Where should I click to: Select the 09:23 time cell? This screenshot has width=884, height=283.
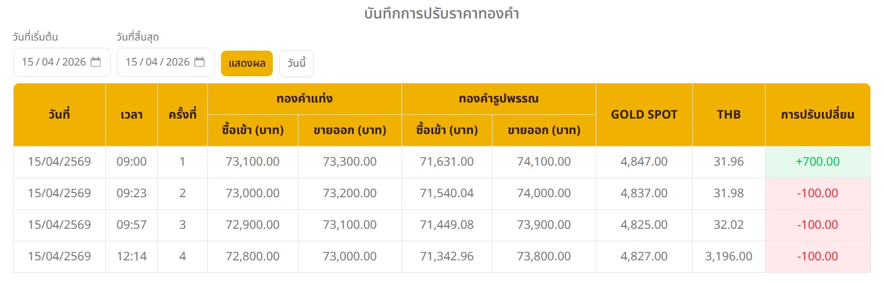(132, 193)
